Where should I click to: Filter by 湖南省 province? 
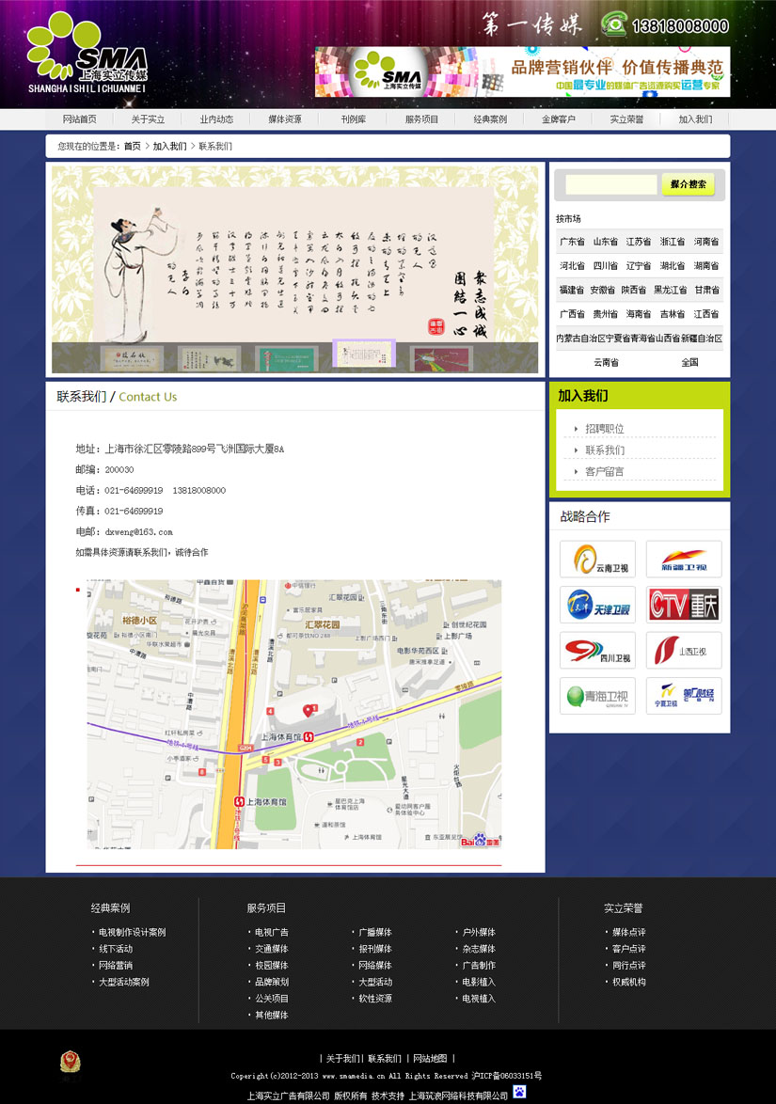point(706,265)
